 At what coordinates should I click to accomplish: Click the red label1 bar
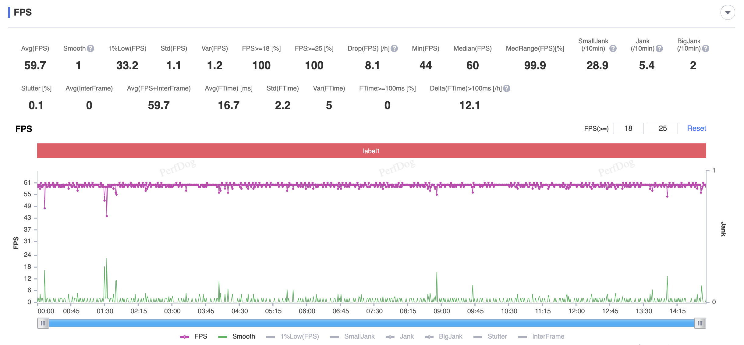pos(371,151)
